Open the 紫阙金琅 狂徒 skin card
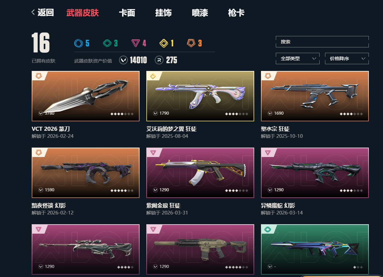This screenshot has width=383, height=277. pyautogui.click(x=200, y=173)
